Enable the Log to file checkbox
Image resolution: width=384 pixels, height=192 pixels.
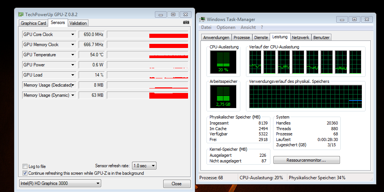tap(25, 166)
